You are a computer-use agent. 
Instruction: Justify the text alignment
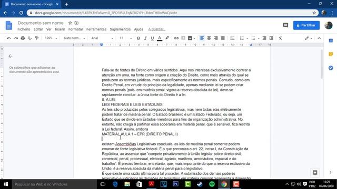pyautogui.click(x=223, y=38)
